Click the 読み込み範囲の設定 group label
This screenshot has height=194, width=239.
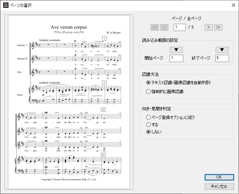[x=160, y=40]
